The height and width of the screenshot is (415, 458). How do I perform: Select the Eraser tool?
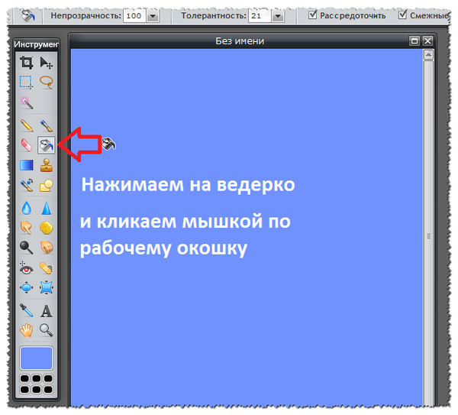point(26,145)
